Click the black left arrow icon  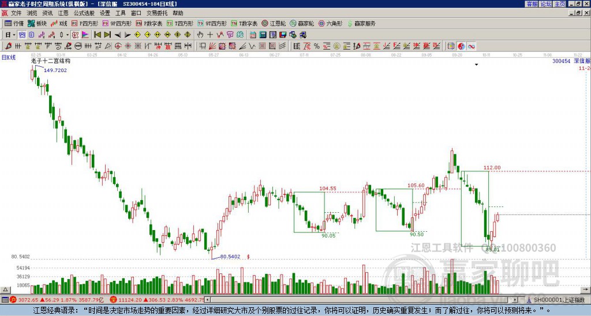(118, 35)
